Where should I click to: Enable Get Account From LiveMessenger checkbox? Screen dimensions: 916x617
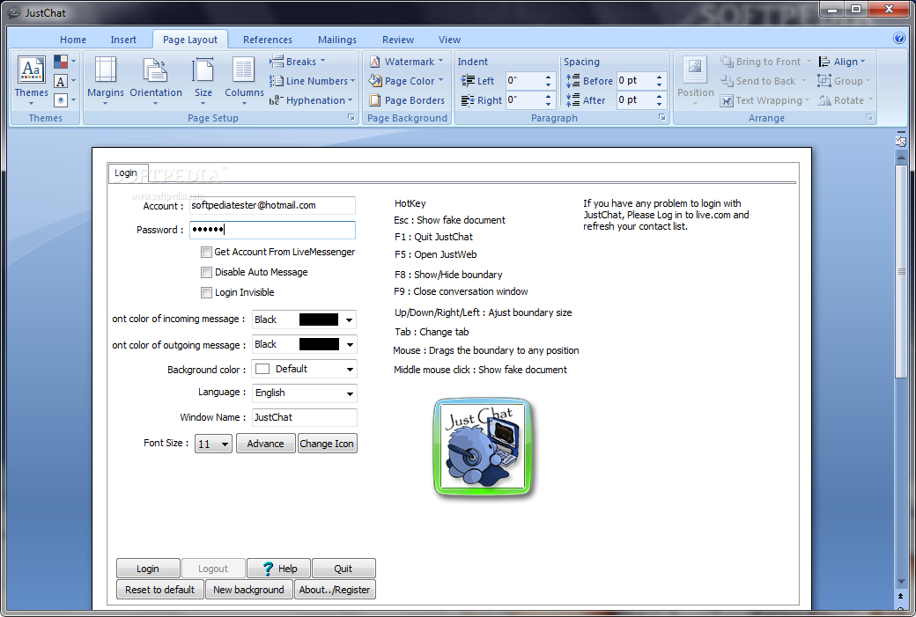(x=206, y=252)
